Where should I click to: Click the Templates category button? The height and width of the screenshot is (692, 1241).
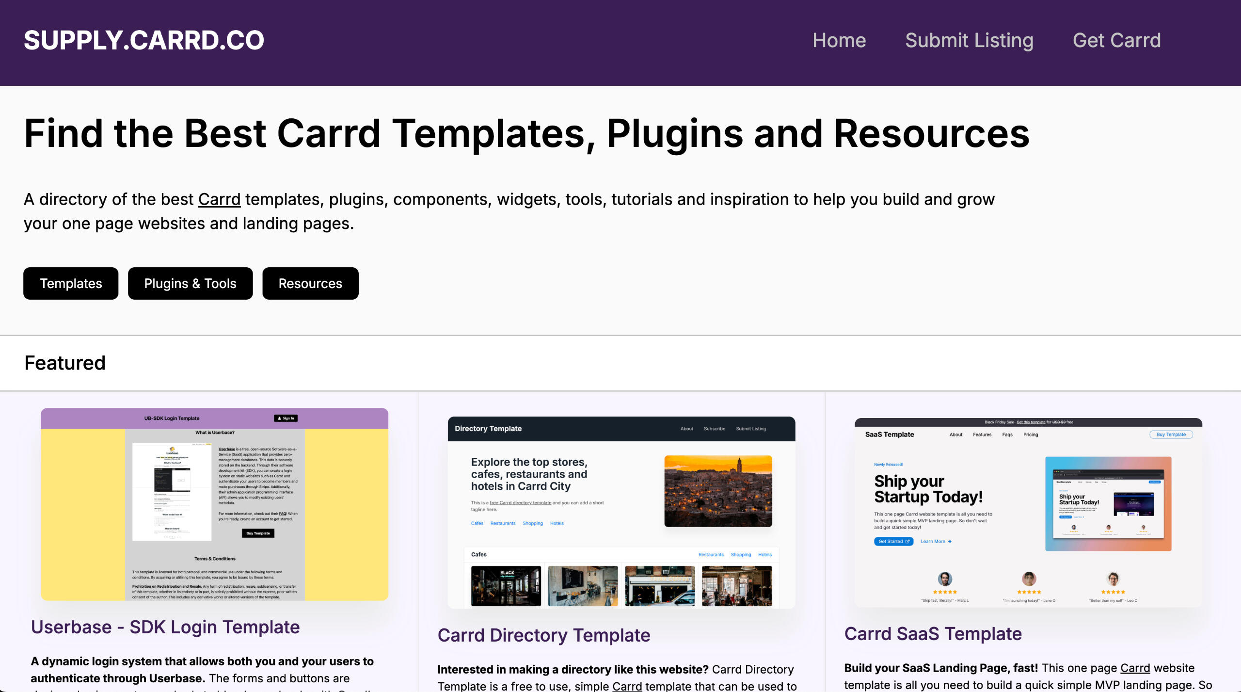click(x=71, y=283)
